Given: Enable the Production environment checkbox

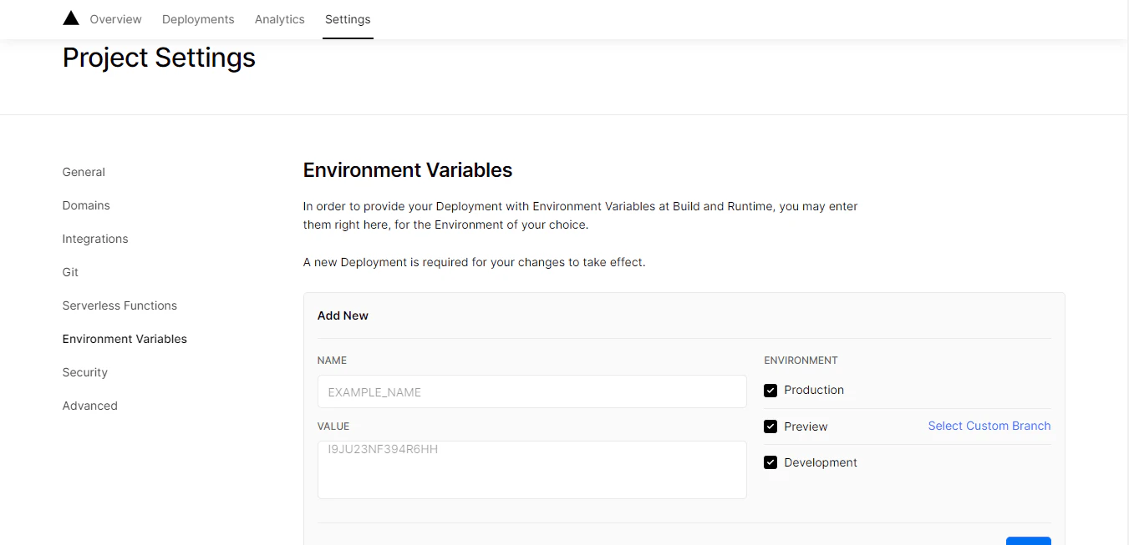Looking at the screenshot, I should (x=770, y=390).
